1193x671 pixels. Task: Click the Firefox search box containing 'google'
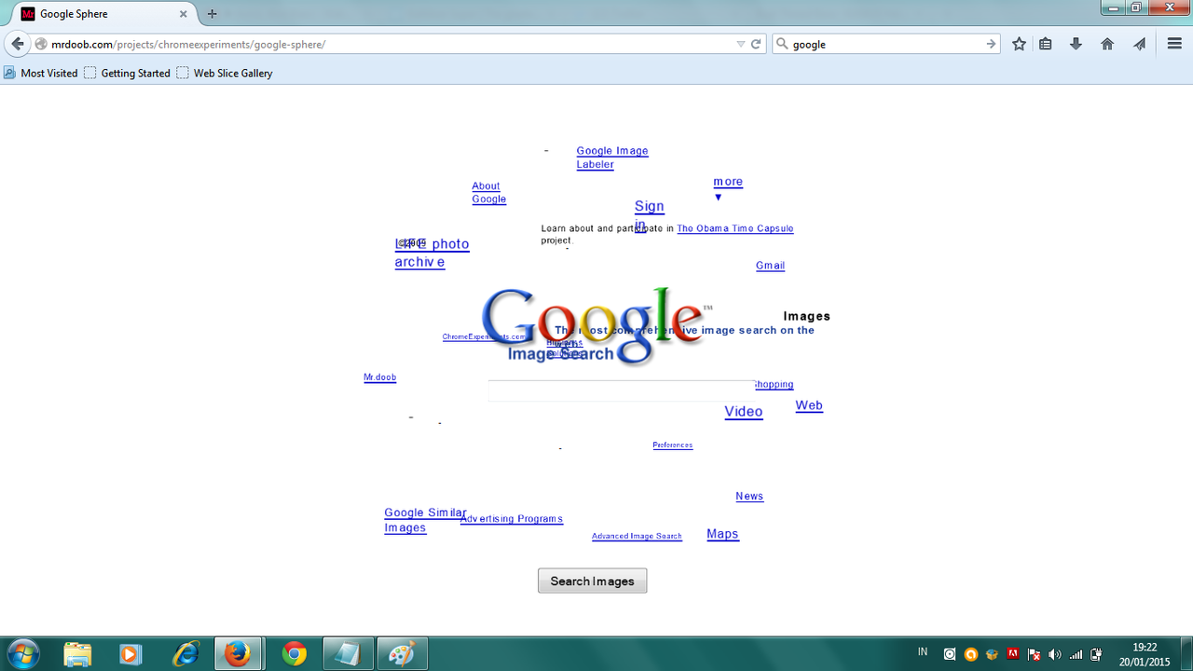[x=885, y=44]
